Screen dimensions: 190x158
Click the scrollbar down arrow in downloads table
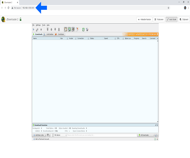click(158, 122)
